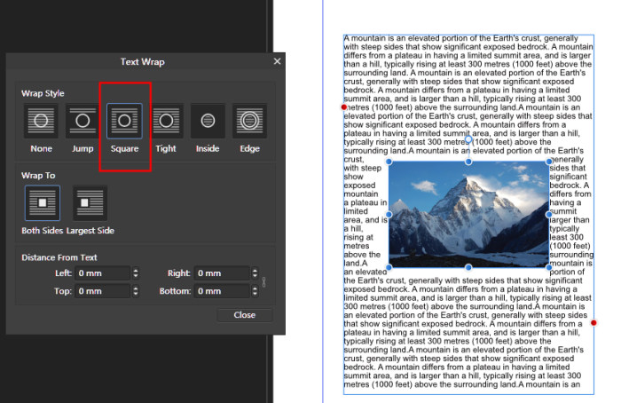The height and width of the screenshot is (403, 621).
Task: Click the Close button in Text Wrap
Action: pos(245,315)
